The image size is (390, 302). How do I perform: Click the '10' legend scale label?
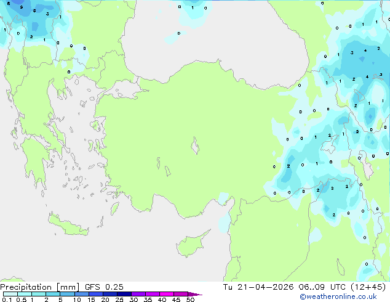[77, 300]
